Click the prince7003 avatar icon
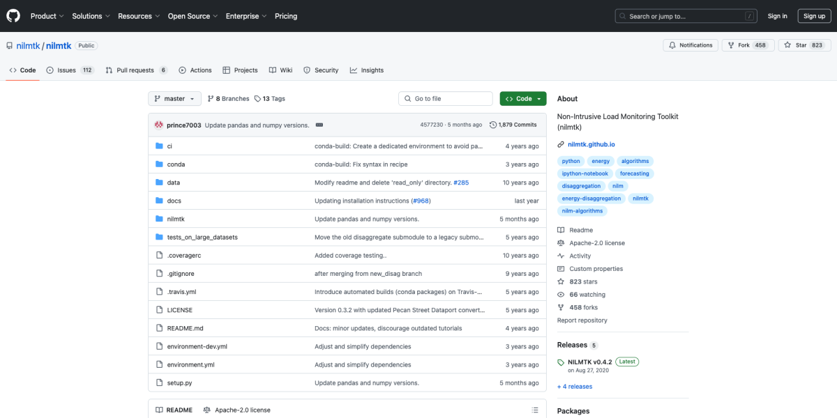Viewport: 837px width, 418px height. coord(159,125)
